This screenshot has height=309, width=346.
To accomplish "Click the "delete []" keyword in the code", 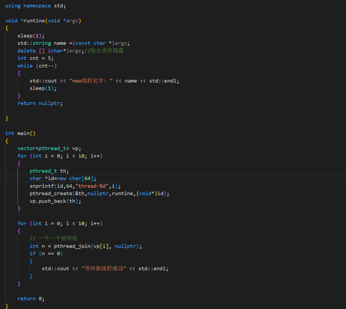I will (31, 51).
